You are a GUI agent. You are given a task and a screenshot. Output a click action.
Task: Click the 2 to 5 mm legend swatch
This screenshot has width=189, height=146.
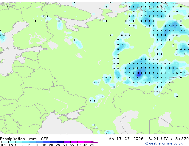[x=26, y=142]
